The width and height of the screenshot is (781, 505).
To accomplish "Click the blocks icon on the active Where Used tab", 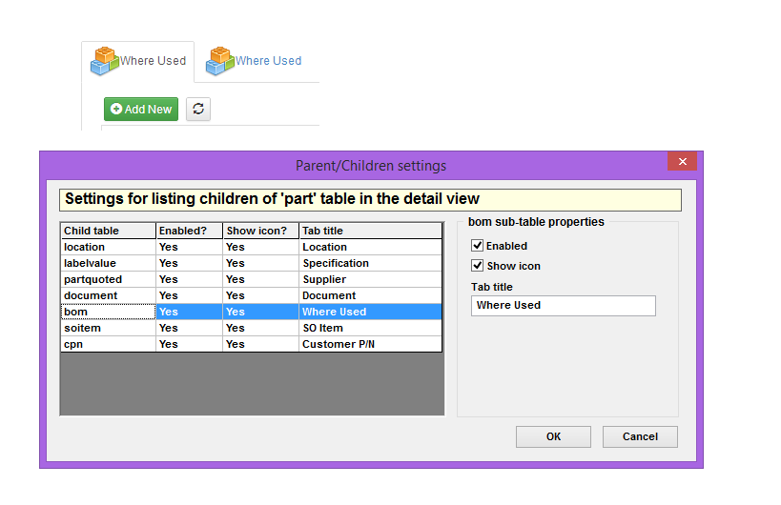I will pyautogui.click(x=105, y=61).
